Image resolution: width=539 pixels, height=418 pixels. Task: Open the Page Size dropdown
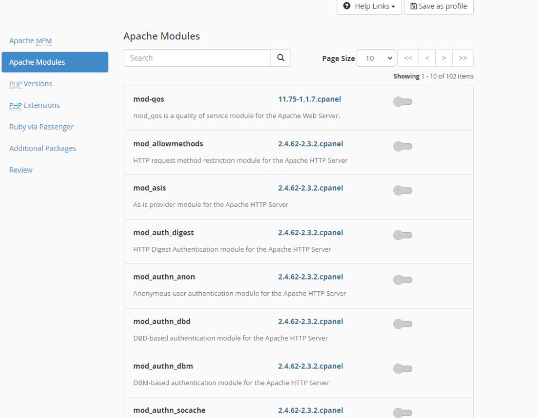(376, 58)
